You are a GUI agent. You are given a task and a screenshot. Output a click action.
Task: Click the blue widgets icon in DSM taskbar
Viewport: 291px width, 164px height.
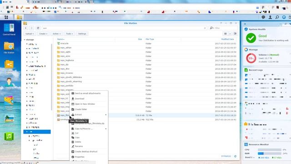click(284, 17)
